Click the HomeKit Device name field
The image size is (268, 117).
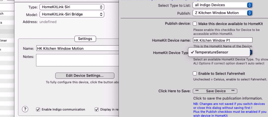pos(223,40)
